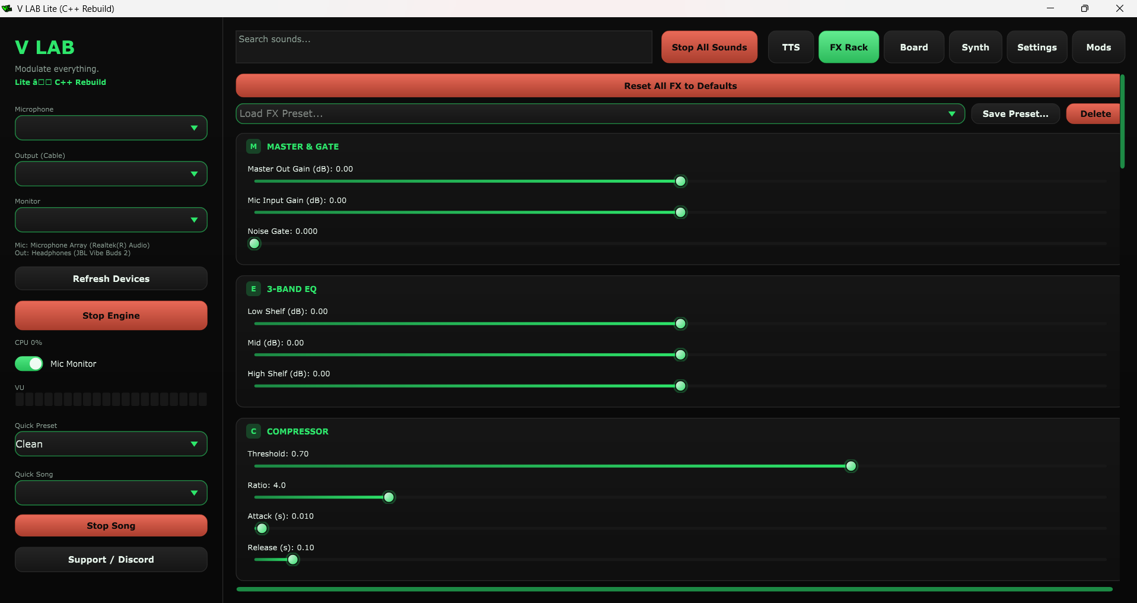1137x603 pixels.
Task: Go to the Settings tab
Action: click(x=1037, y=47)
